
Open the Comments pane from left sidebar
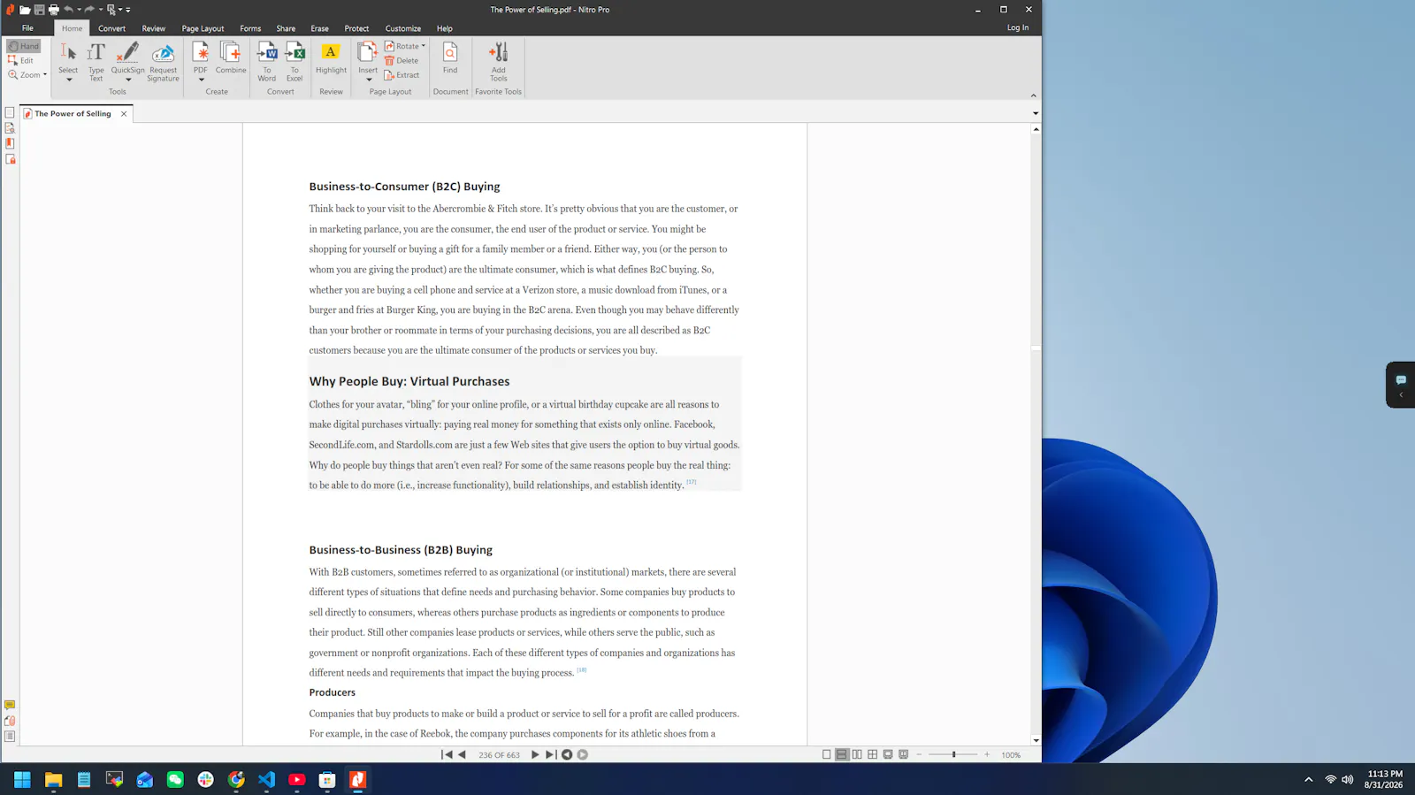pyautogui.click(x=10, y=705)
